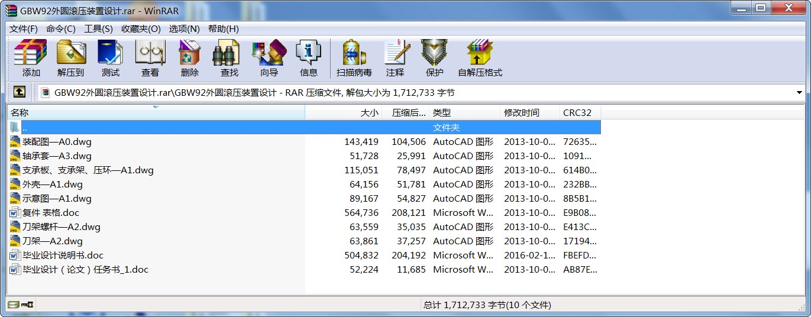Image resolution: width=811 pixels, height=317 pixels.
Task: Open the 文件(F) menu
Action: coord(24,29)
